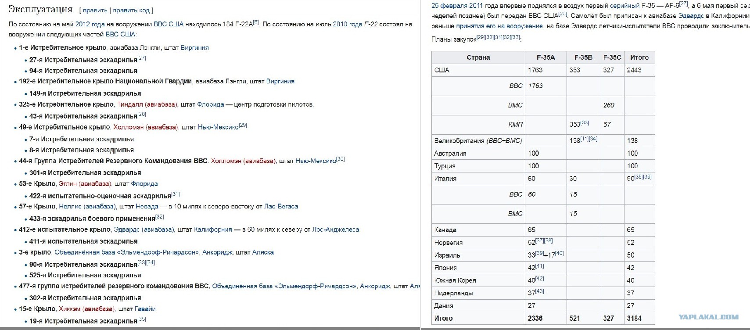
Task: Follow the '25 февраля' date link
Action: pos(449,6)
